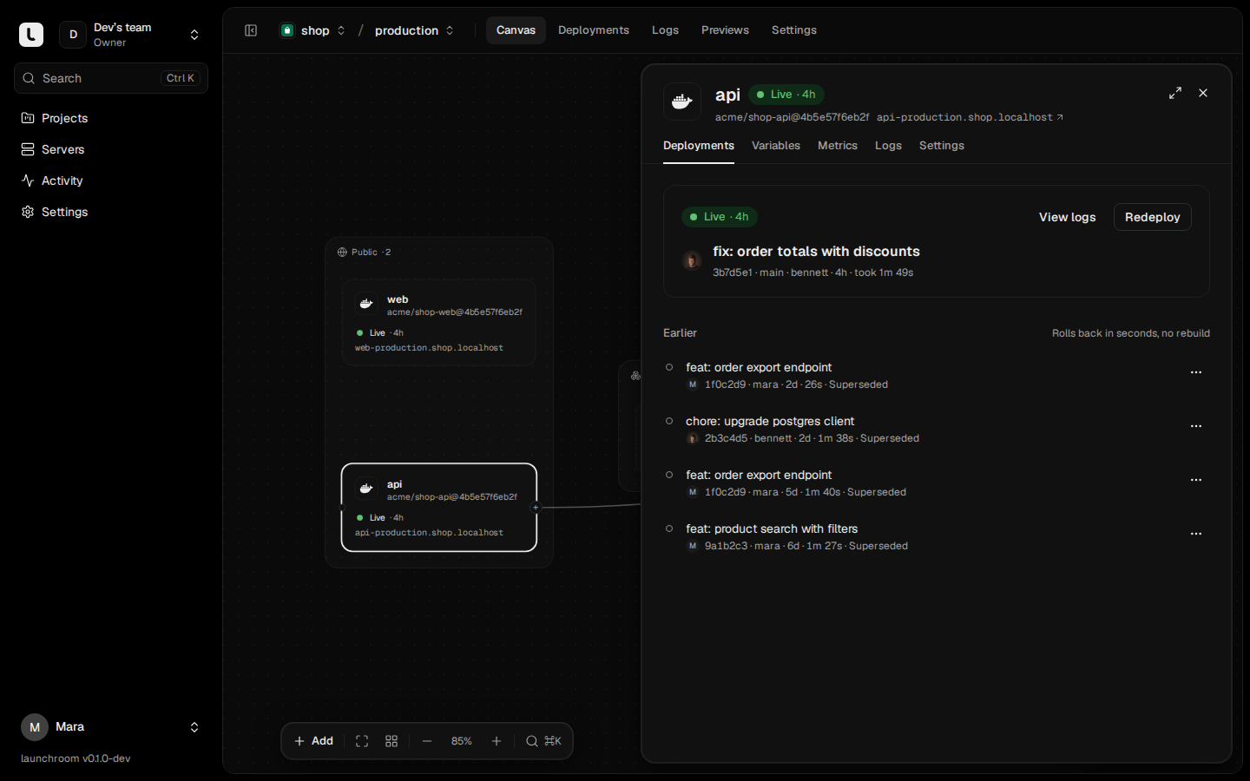
Task: Open workspace Settings in the sidebar
Action: (x=111, y=212)
